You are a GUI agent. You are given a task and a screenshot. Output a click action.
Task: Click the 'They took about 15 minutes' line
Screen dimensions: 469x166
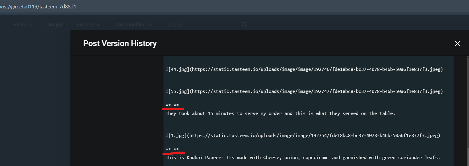280,113
